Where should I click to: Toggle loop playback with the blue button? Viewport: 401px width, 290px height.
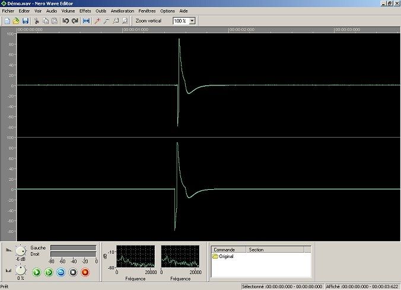pos(61,272)
